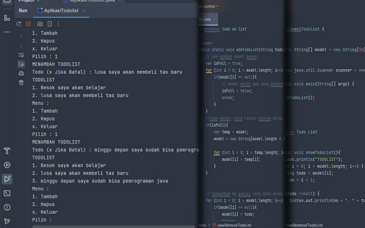365x228 pixels.
Task: Open more tool windows from the sidebar ellipsis
Action: (7, 32)
